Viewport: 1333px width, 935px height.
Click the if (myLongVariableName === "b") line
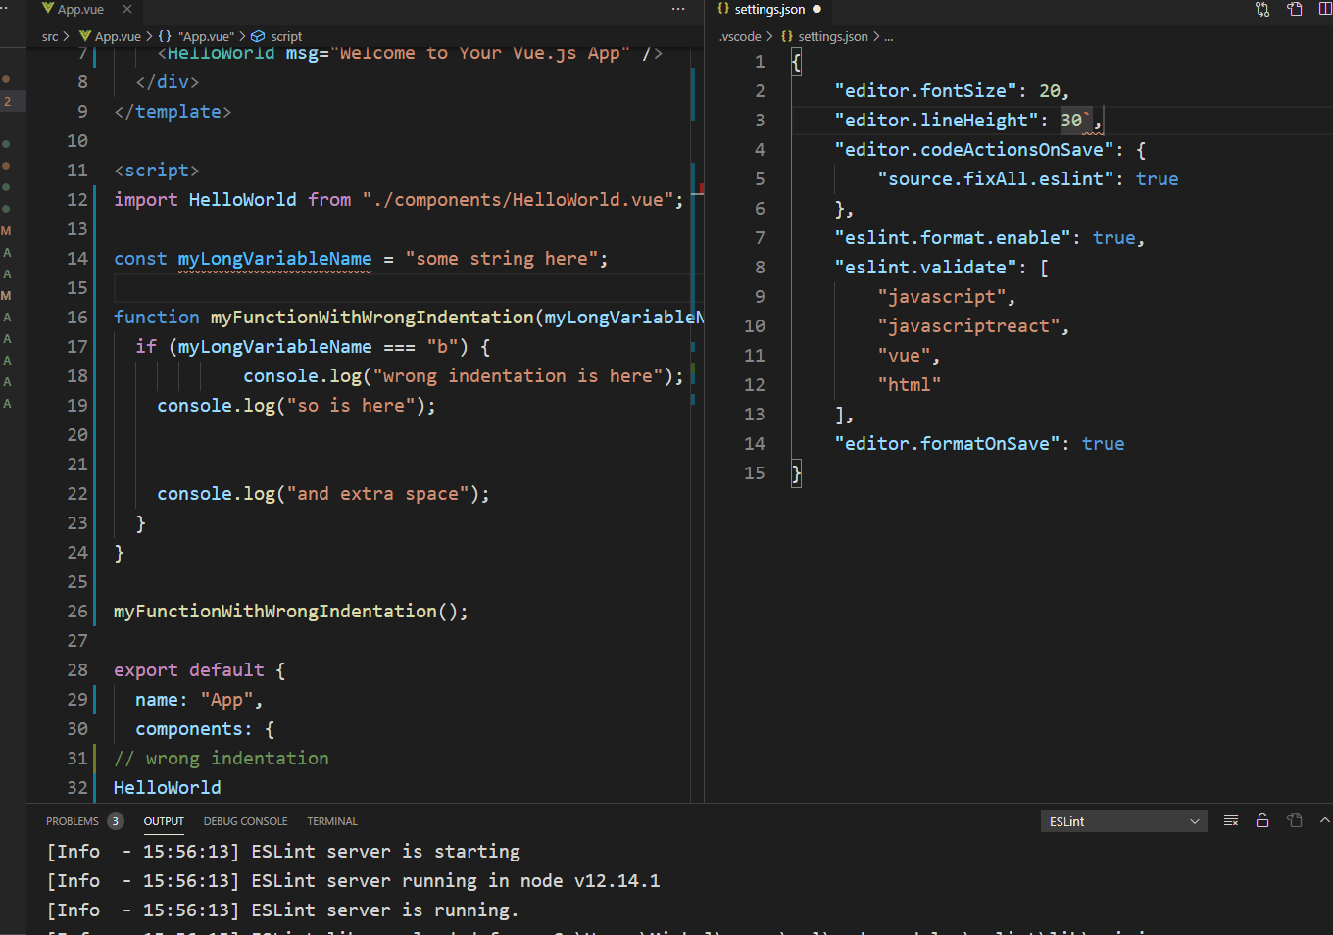pyautogui.click(x=313, y=347)
